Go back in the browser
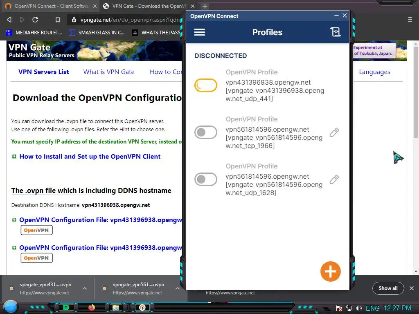419x314 pixels. click(x=9, y=20)
